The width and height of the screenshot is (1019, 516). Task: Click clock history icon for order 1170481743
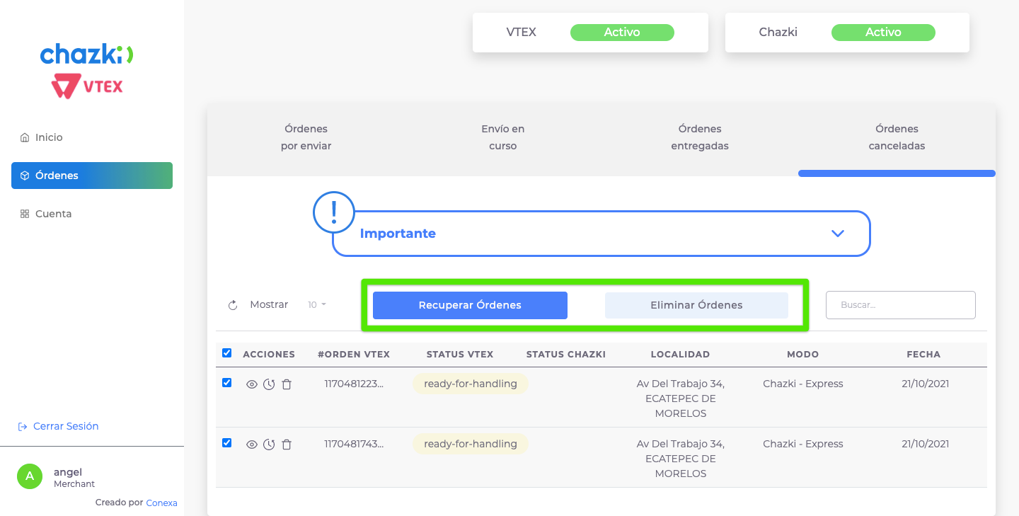269,445
